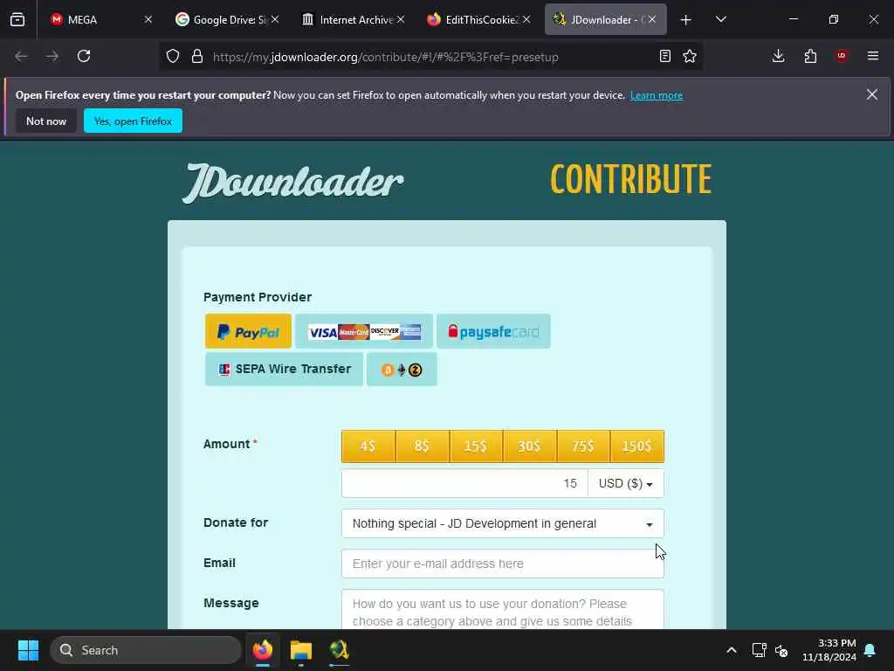
Task: Open the notification bell icon
Action: tap(870, 650)
